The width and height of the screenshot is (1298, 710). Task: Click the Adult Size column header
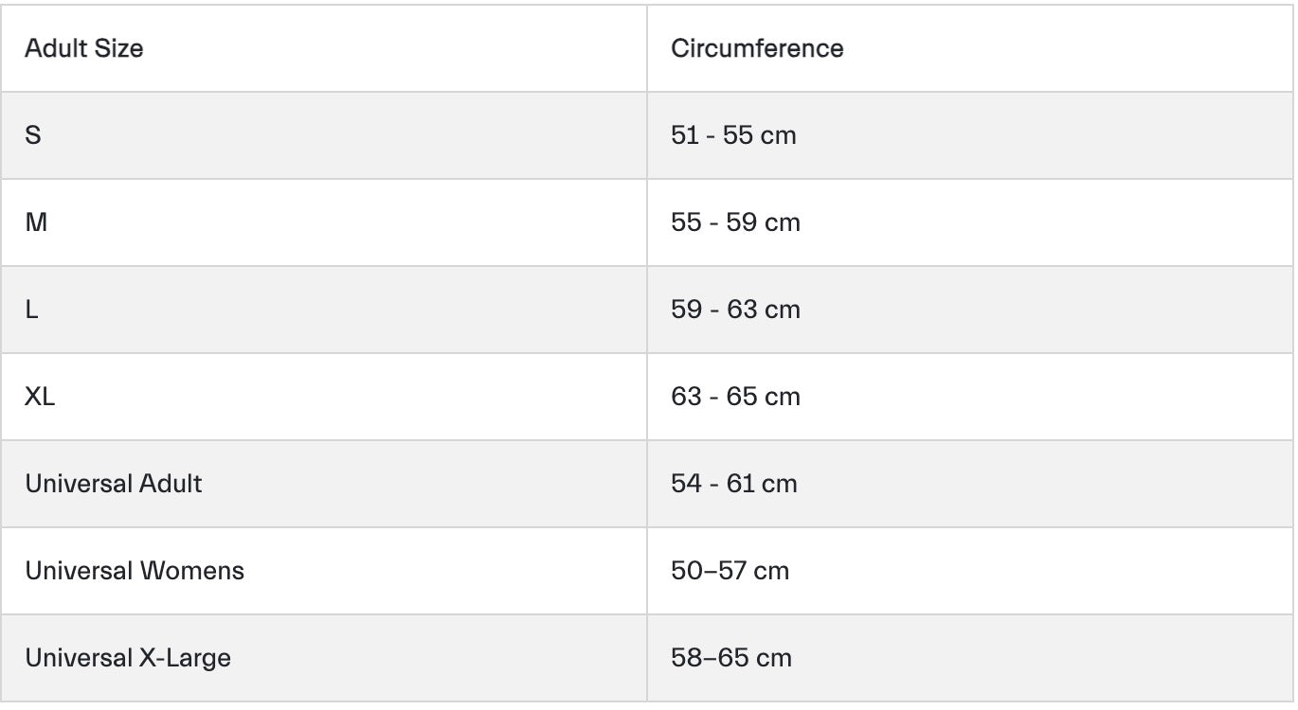(84, 48)
